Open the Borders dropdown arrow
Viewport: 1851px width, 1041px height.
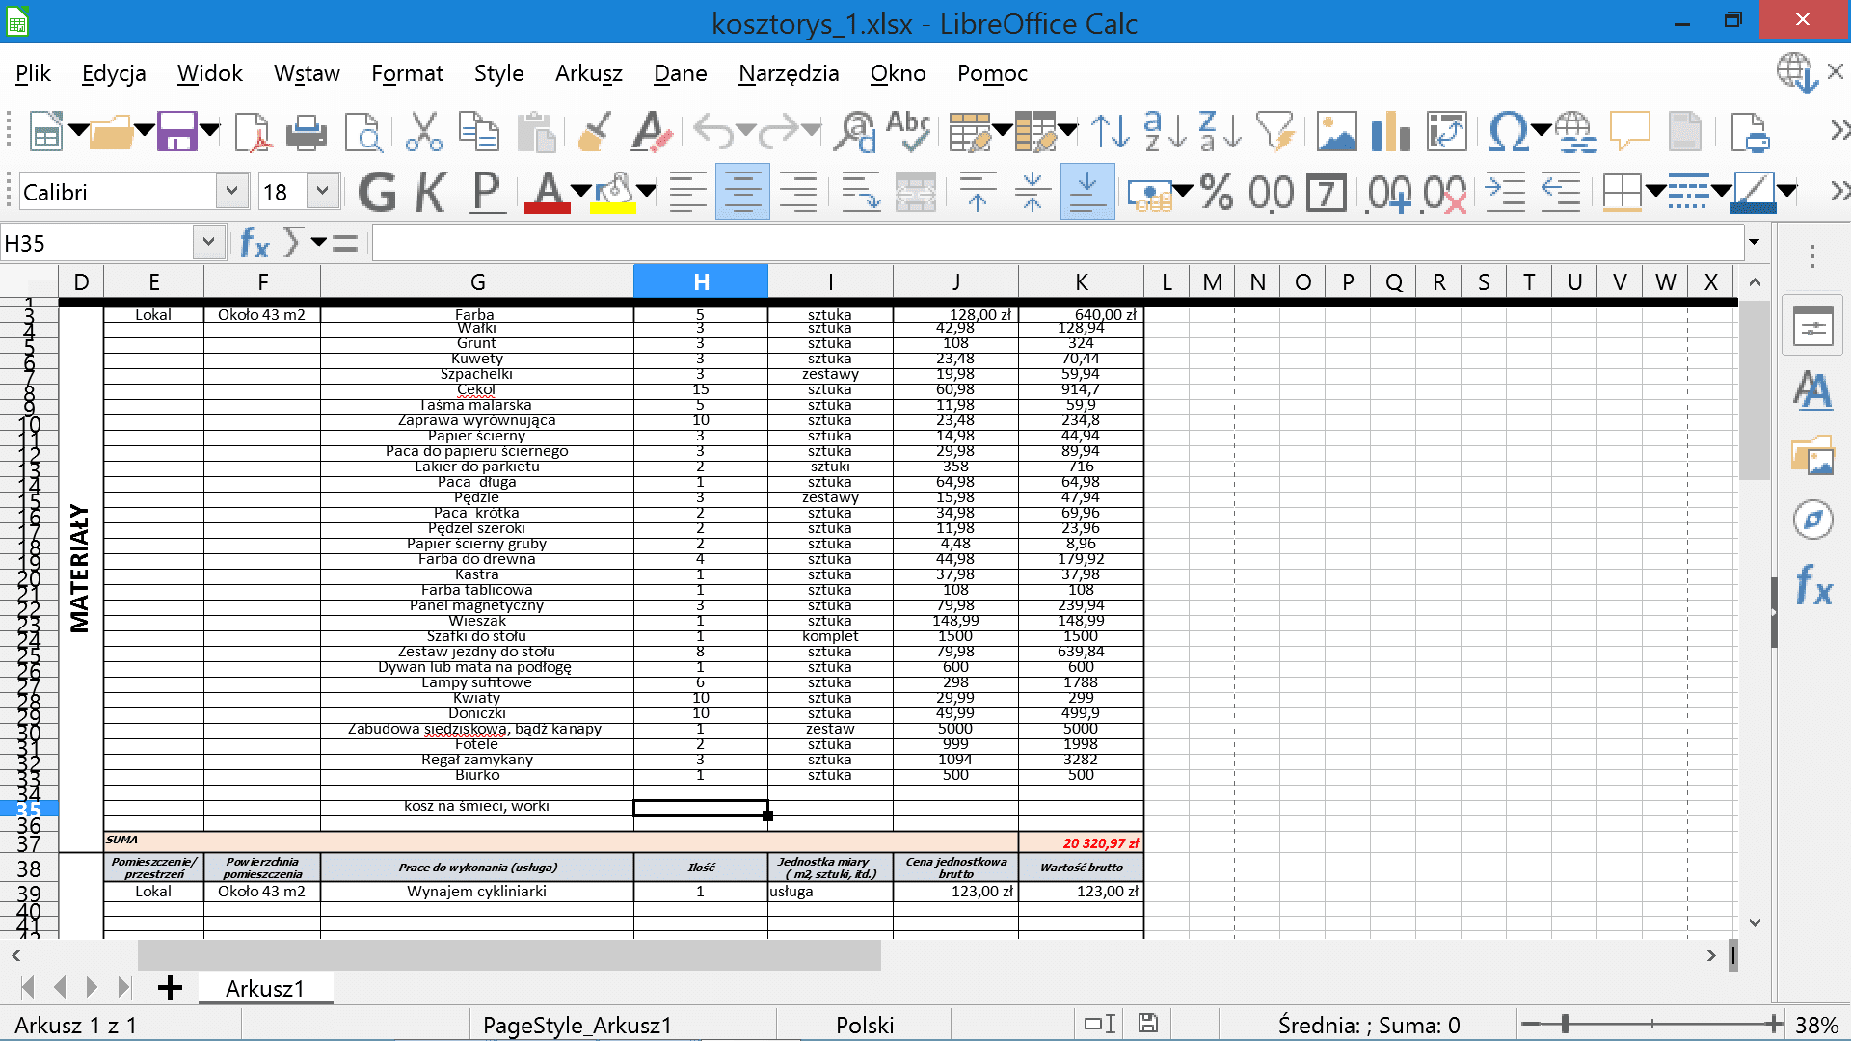coord(1655,191)
